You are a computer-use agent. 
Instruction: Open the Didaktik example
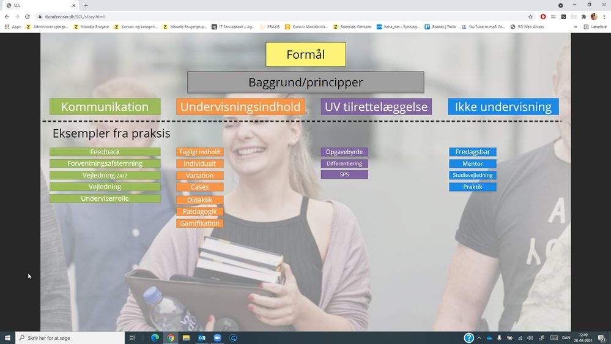tap(199, 200)
